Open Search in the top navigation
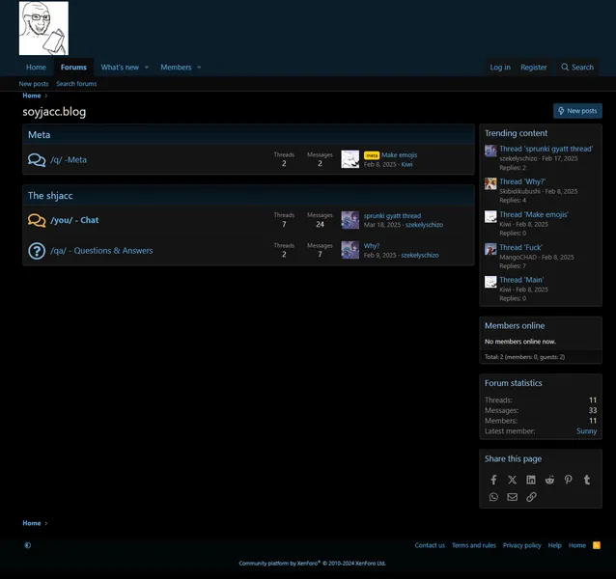The width and height of the screenshot is (616, 579). [577, 68]
